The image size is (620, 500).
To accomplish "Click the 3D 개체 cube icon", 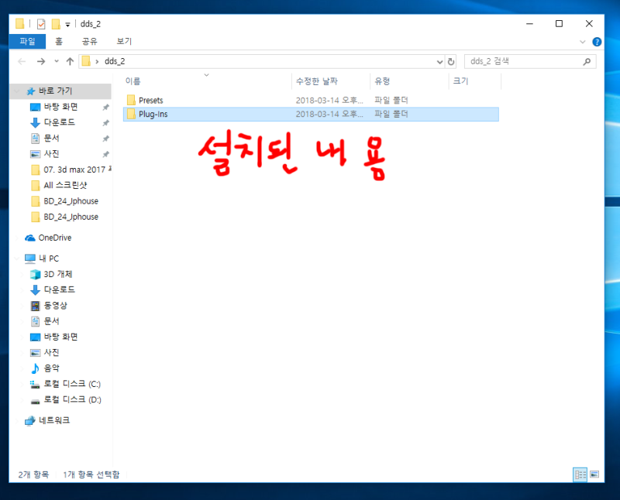I will [x=35, y=274].
